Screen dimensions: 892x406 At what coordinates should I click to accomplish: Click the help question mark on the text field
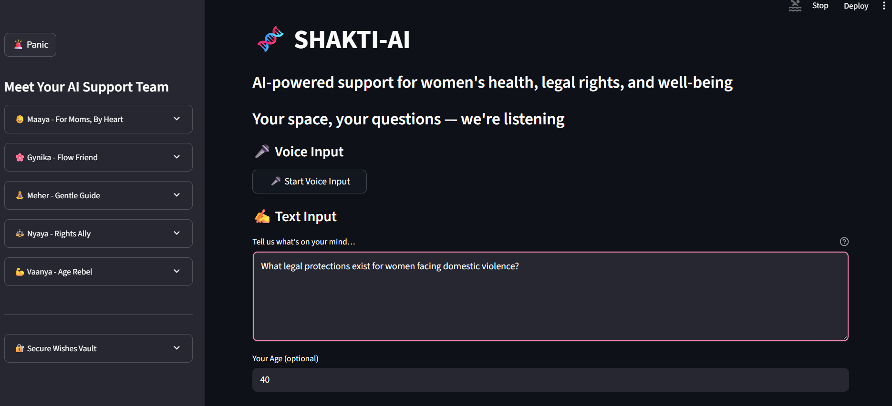coord(844,242)
